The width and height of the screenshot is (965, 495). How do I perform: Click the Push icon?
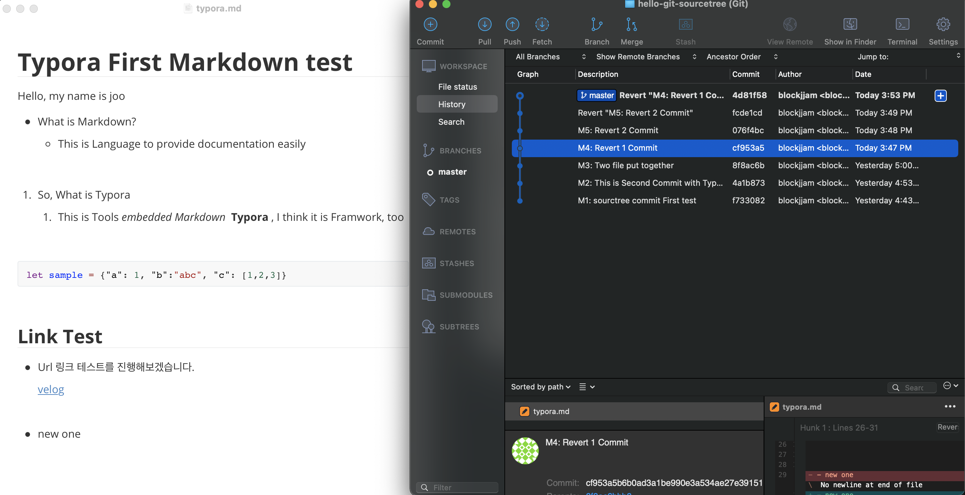pyautogui.click(x=512, y=25)
